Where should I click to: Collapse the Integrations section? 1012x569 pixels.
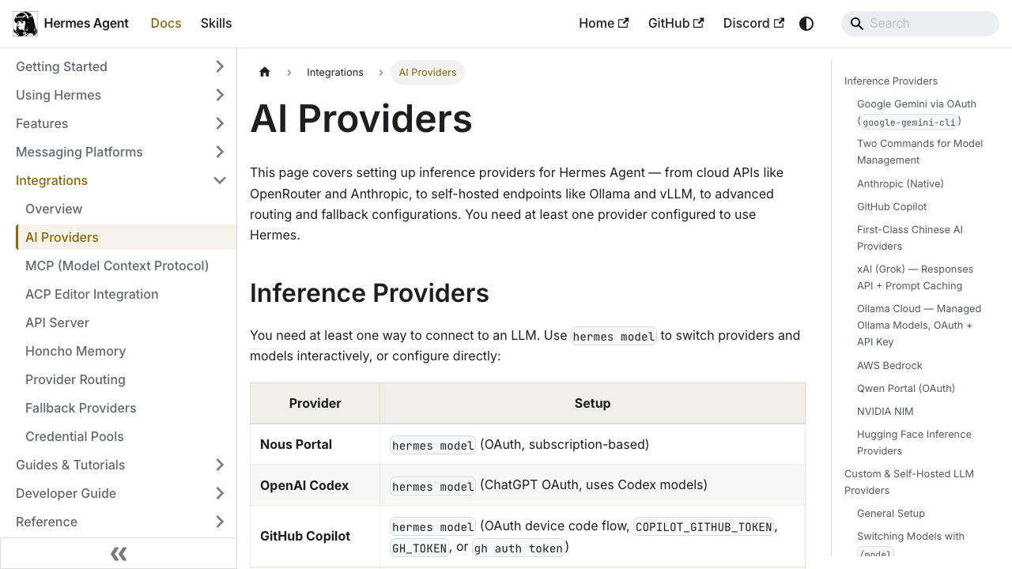pos(220,180)
